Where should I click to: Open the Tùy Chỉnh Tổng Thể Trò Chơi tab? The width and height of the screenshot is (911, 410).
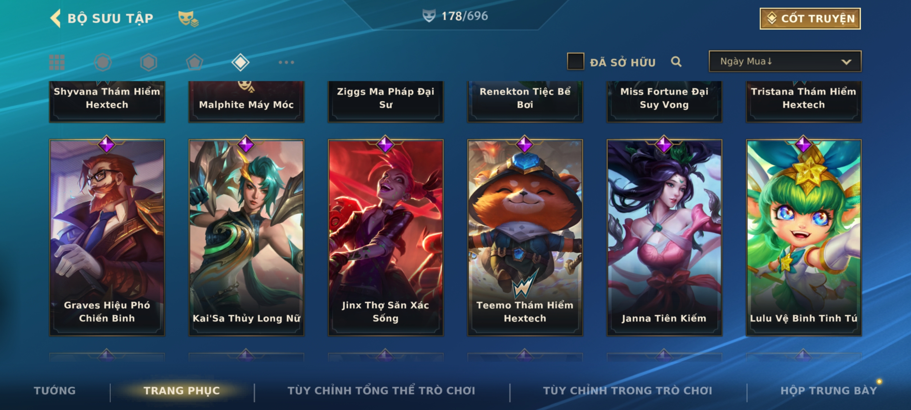[381, 390]
